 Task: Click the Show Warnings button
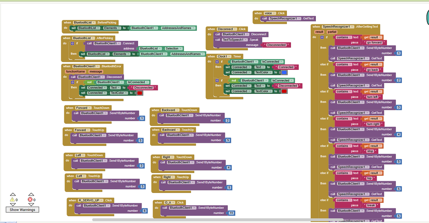point(22,210)
